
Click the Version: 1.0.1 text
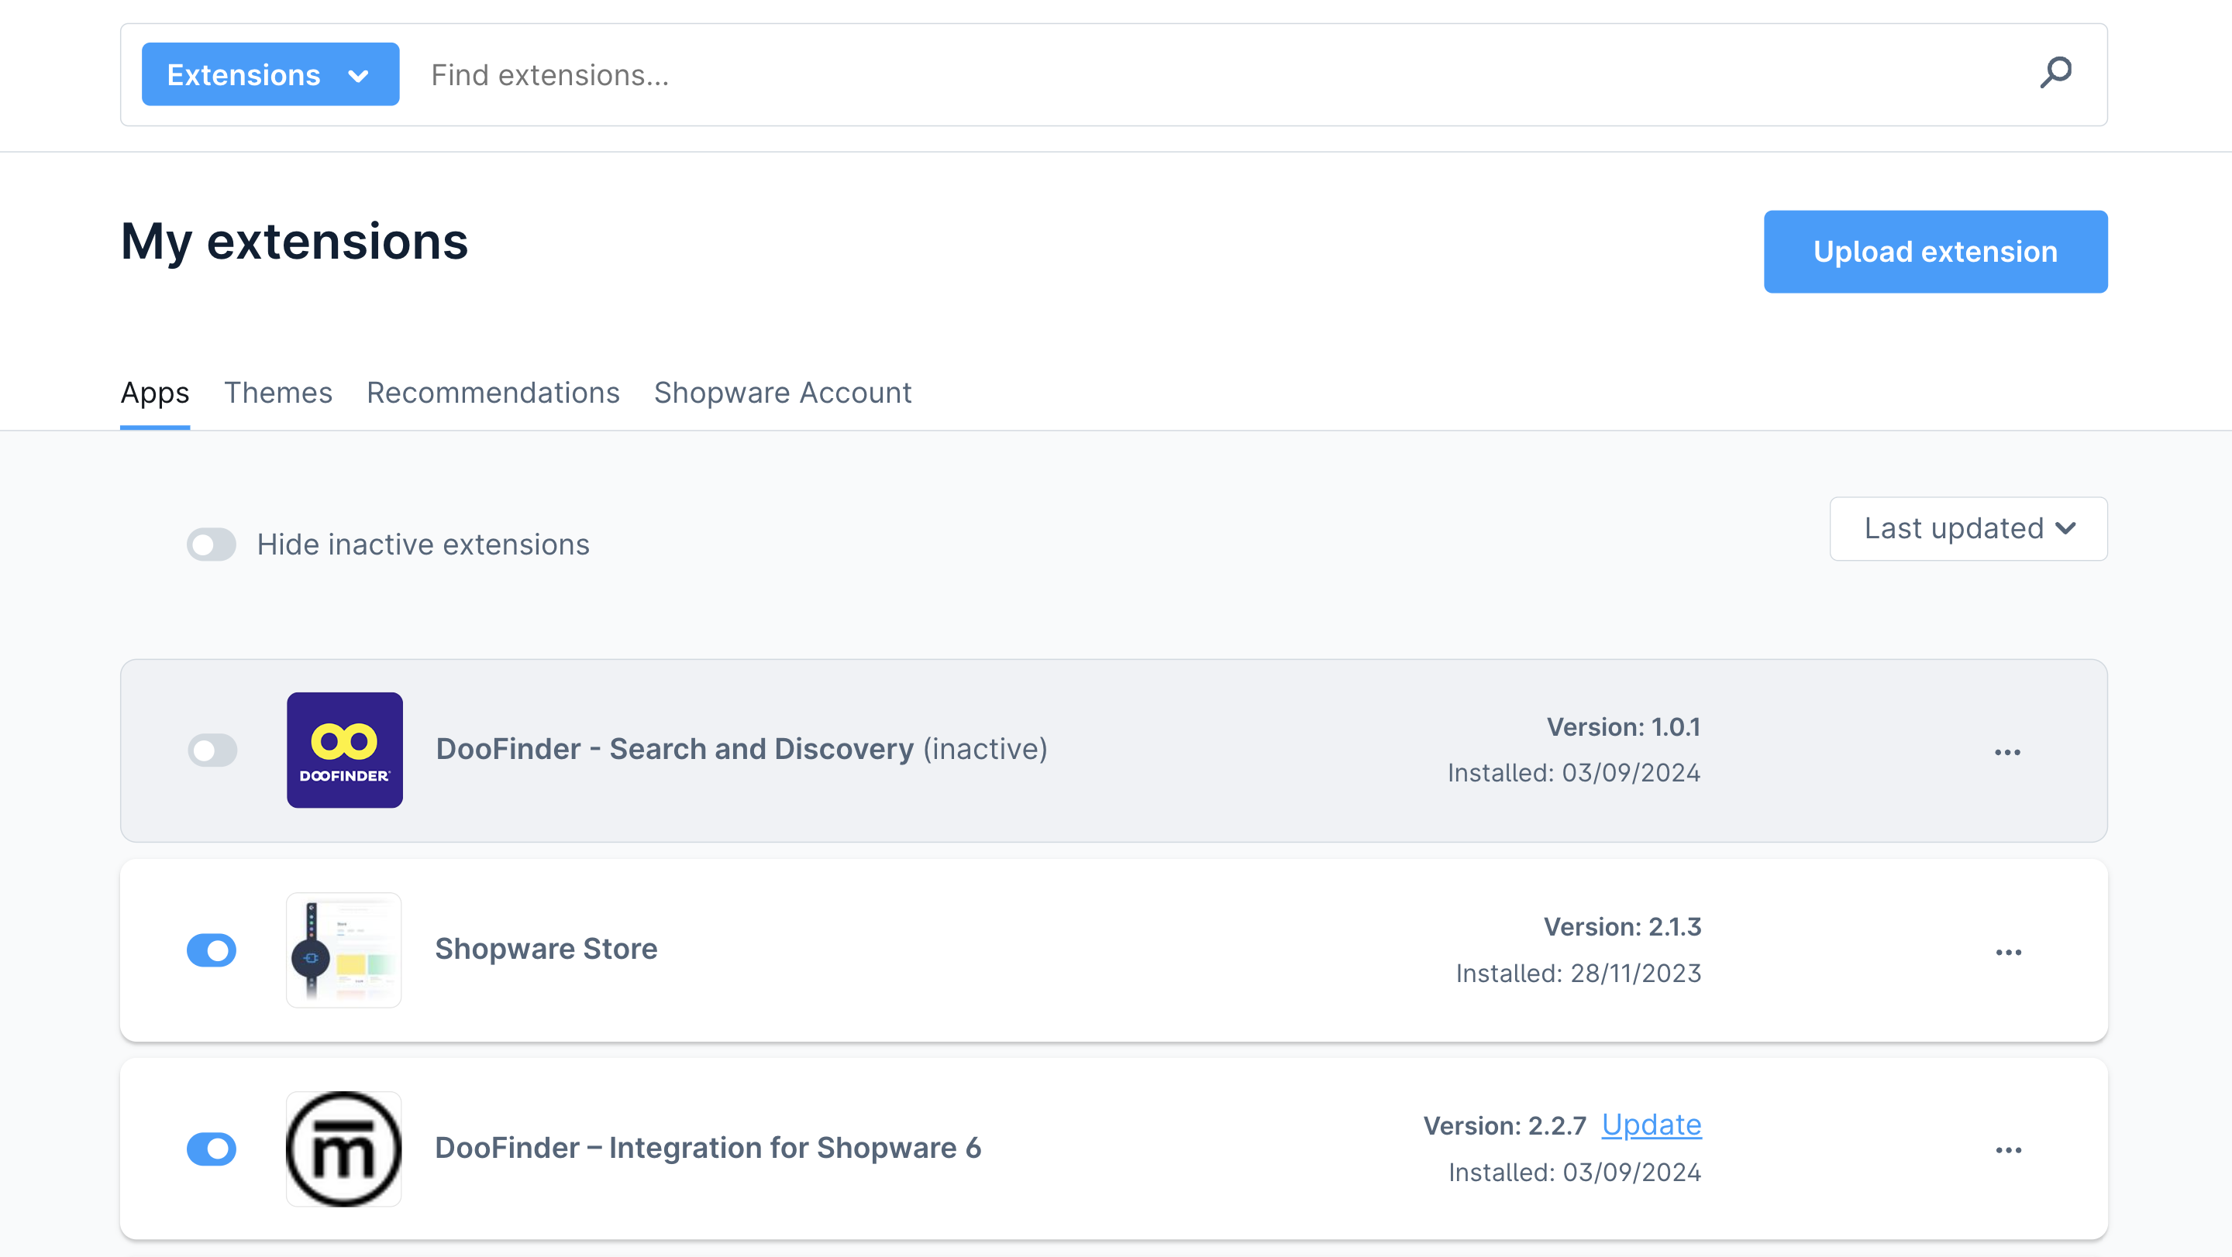pos(1623,727)
